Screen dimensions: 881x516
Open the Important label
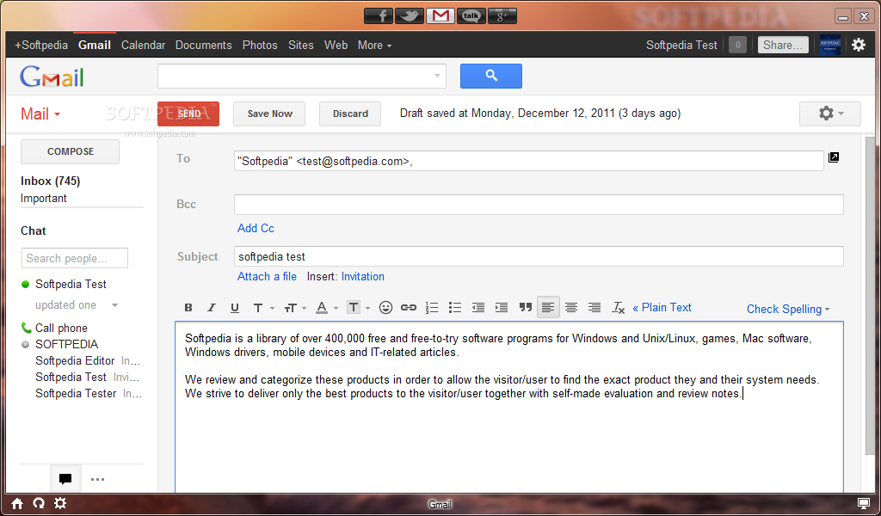tap(44, 198)
